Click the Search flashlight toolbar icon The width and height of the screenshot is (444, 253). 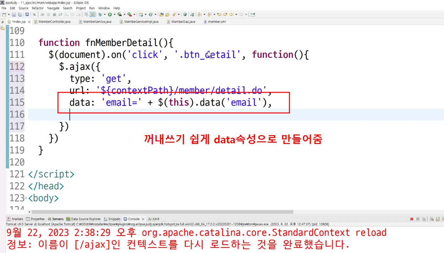(174, 14)
